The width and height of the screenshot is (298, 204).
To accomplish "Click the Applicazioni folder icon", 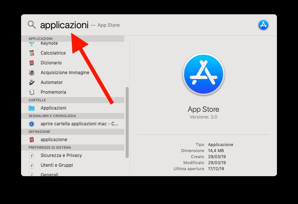I will [32, 108].
